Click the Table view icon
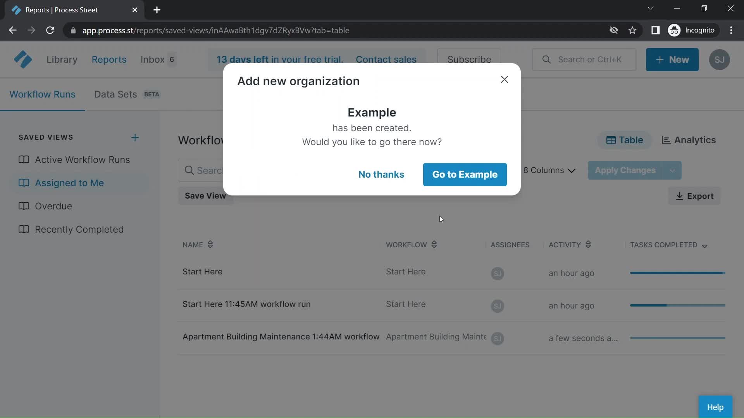This screenshot has height=418, width=744. click(x=611, y=140)
